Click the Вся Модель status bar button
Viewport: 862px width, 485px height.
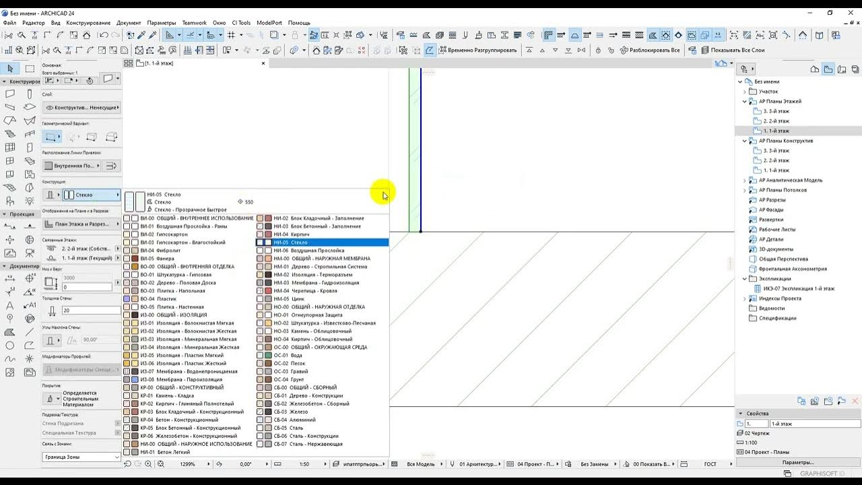point(421,464)
